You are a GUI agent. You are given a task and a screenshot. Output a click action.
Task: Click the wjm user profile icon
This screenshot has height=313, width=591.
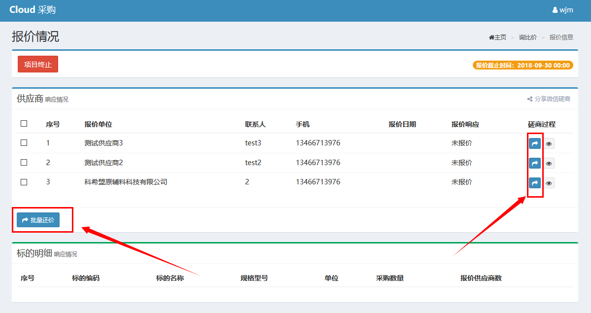point(555,10)
